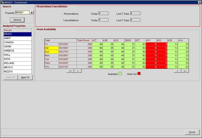The height and width of the screenshot is (138, 202).
Task: Click the Property input field
Action: click(22, 12)
